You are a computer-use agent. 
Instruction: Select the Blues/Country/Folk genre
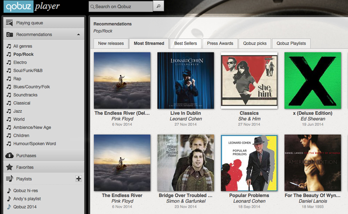click(x=31, y=87)
